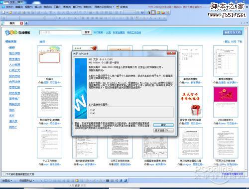Click the 新建空白文档 button
This screenshot has width=249, height=189.
tap(233, 32)
